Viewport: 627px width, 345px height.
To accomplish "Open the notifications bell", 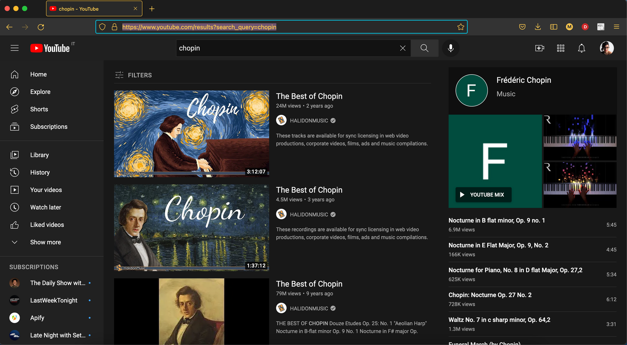I will pos(582,48).
